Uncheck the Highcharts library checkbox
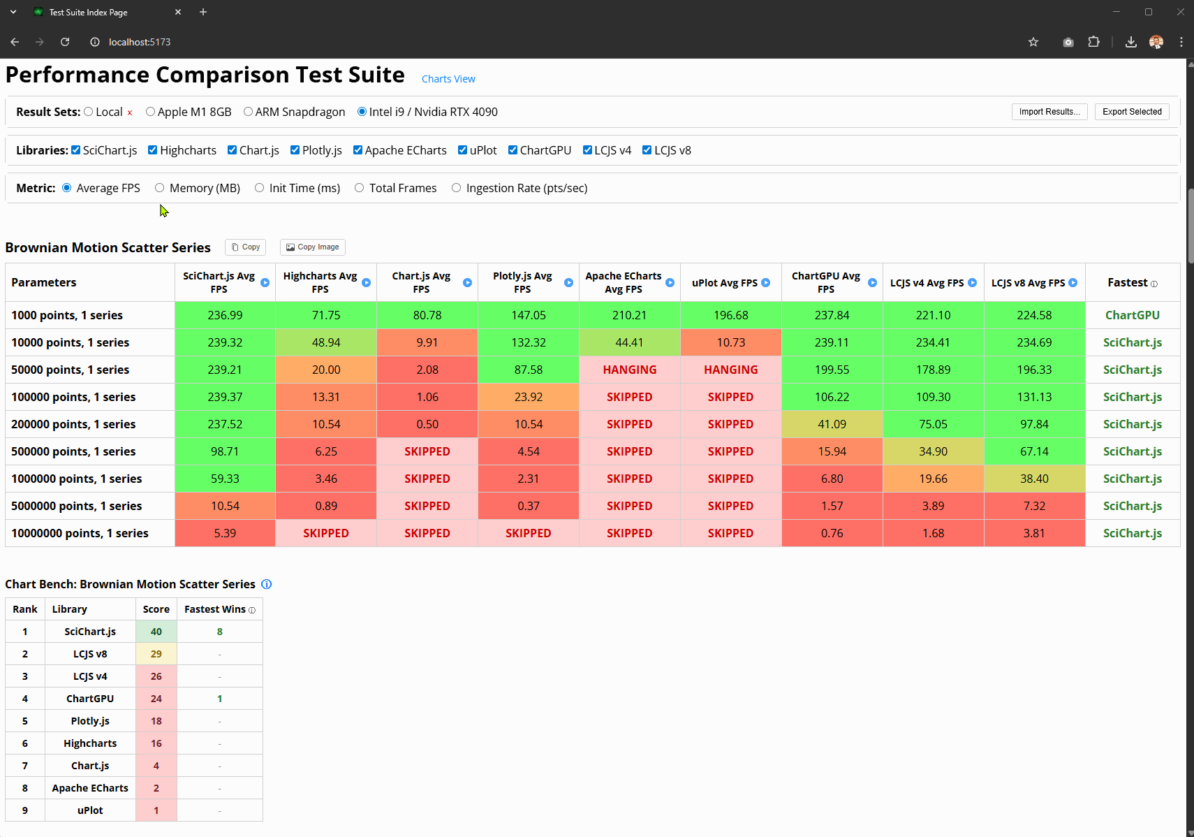 tap(152, 150)
